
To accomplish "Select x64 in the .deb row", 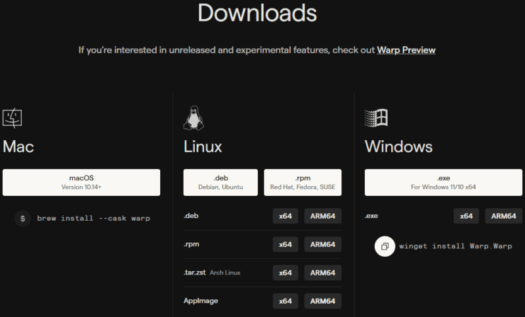I will pos(285,216).
